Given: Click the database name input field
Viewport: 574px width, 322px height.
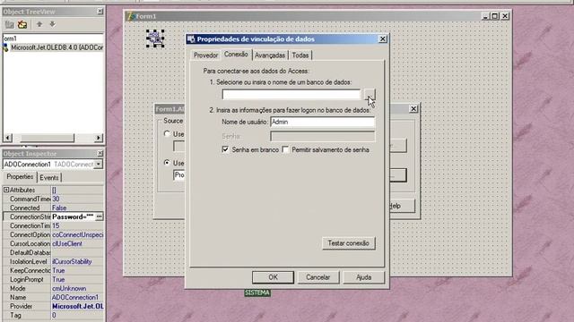Looking at the screenshot, I should pyautogui.click(x=291, y=95).
